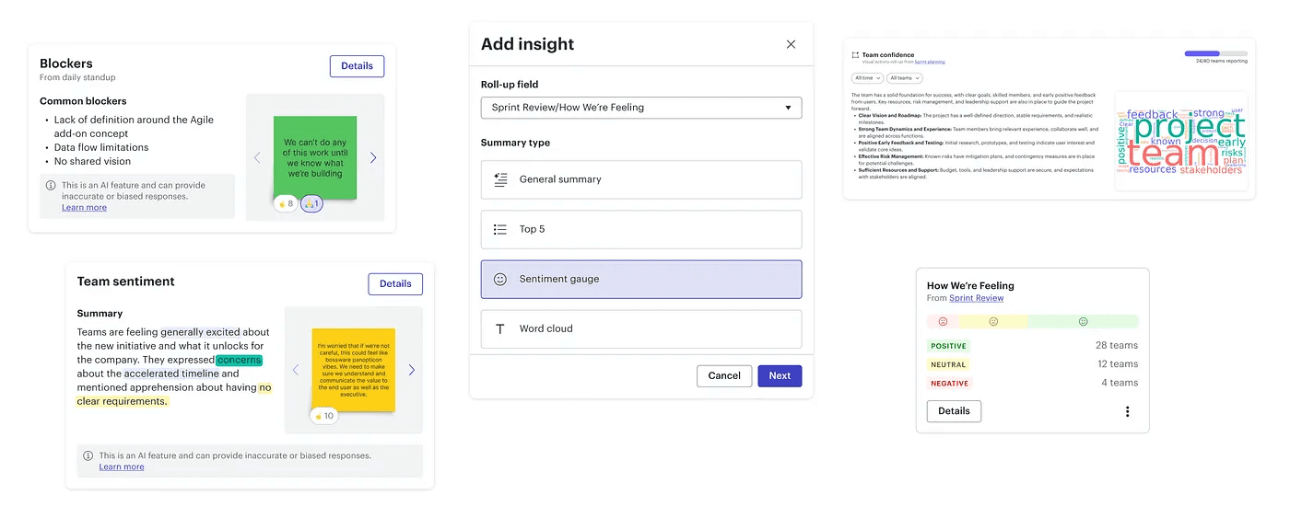Click the '12 teams' count
The image size is (1290, 506).
pyautogui.click(x=1117, y=364)
